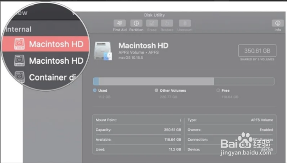Click the Connection label in table
Viewport: 287px width, 163px height.
198,139
